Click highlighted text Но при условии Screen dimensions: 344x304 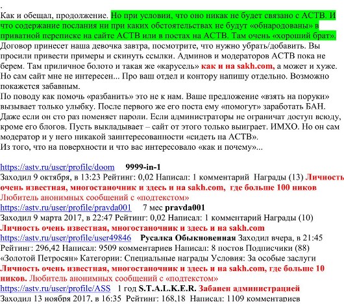[x=141, y=16]
